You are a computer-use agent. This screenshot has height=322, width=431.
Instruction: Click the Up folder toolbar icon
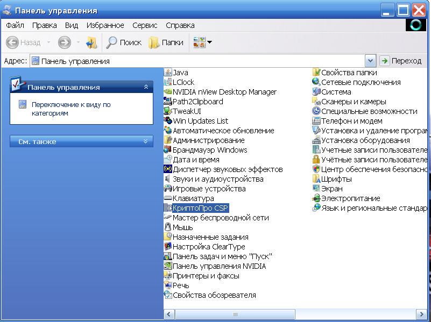click(x=91, y=42)
